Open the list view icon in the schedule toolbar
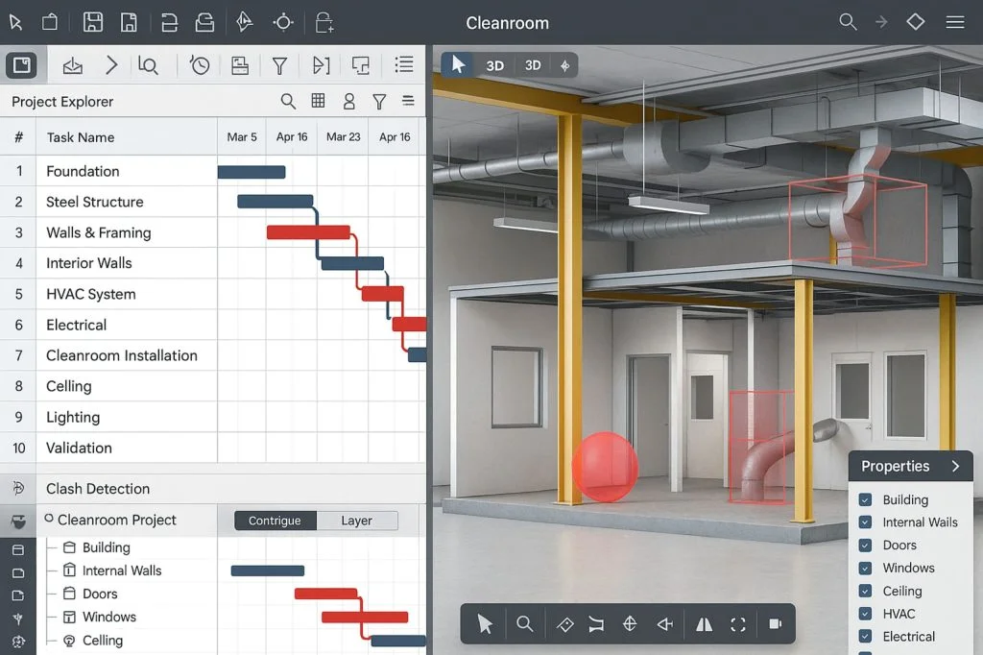This screenshot has width=983, height=655. click(404, 64)
